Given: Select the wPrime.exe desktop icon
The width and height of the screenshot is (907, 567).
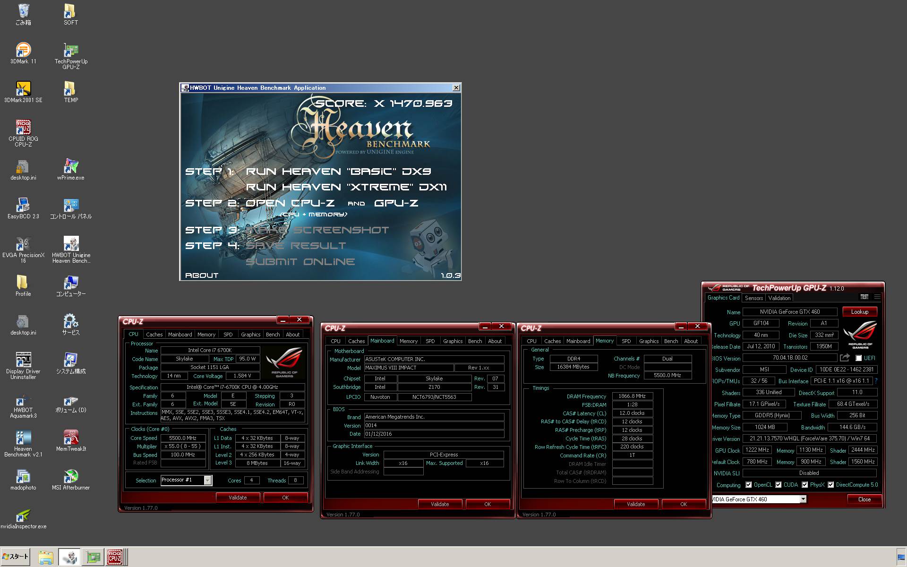Looking at the screenshot, I should point(70,170).
